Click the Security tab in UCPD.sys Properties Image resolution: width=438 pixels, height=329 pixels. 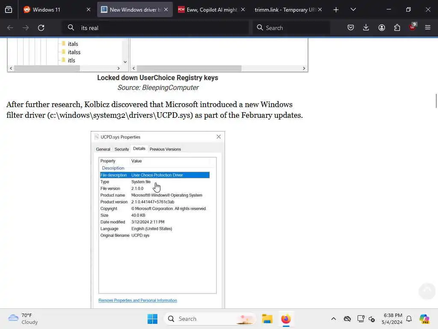(x=122, y=149)
